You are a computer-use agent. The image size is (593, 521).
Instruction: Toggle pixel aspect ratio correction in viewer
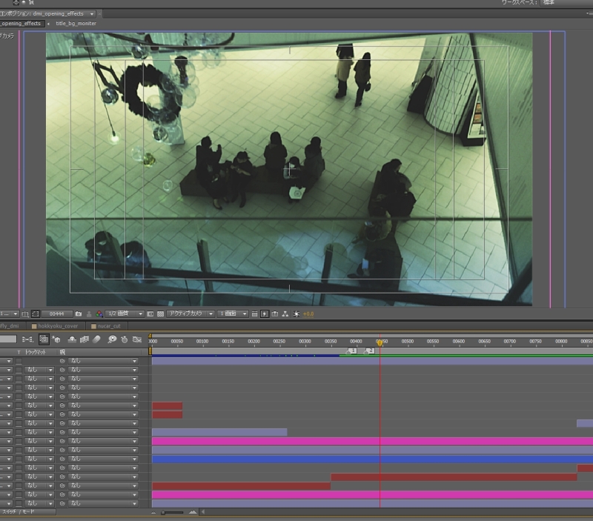255,314
